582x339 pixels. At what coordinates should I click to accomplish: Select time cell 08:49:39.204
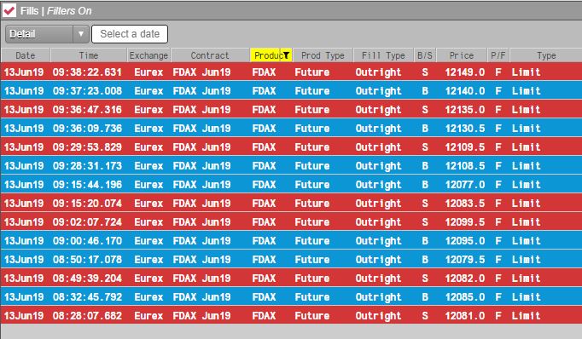pos(87,279)
